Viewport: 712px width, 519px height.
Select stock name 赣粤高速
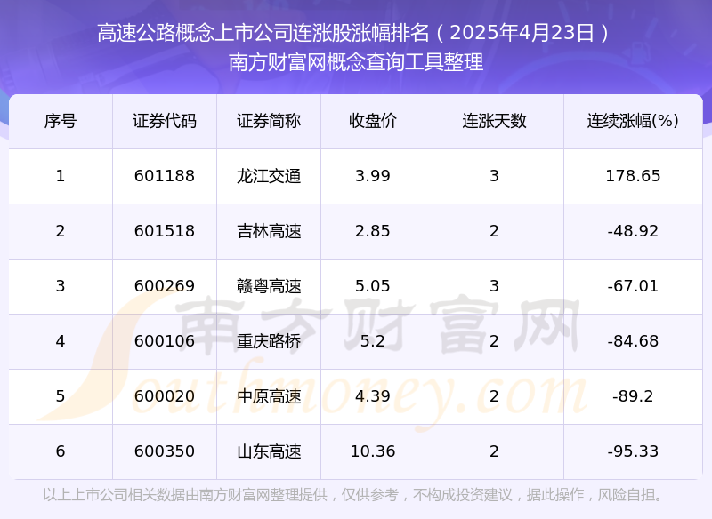269,286
